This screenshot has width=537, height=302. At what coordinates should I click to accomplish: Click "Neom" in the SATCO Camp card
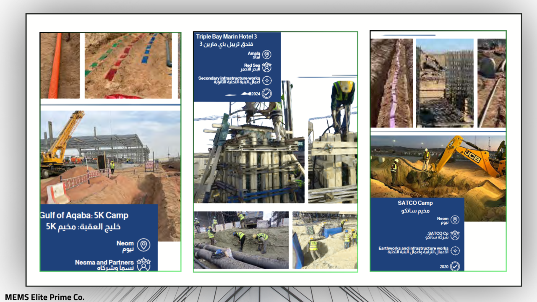443,219
